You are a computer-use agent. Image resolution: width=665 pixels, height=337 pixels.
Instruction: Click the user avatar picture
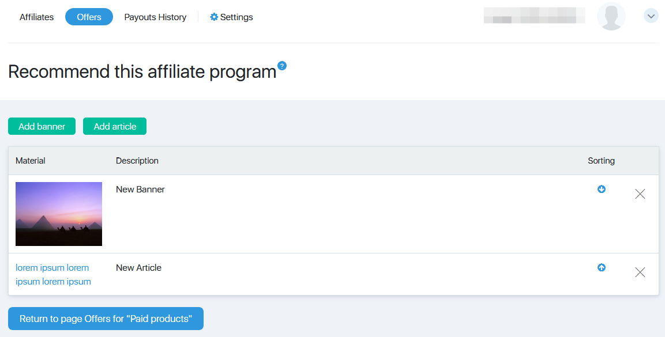click(611, 16)
